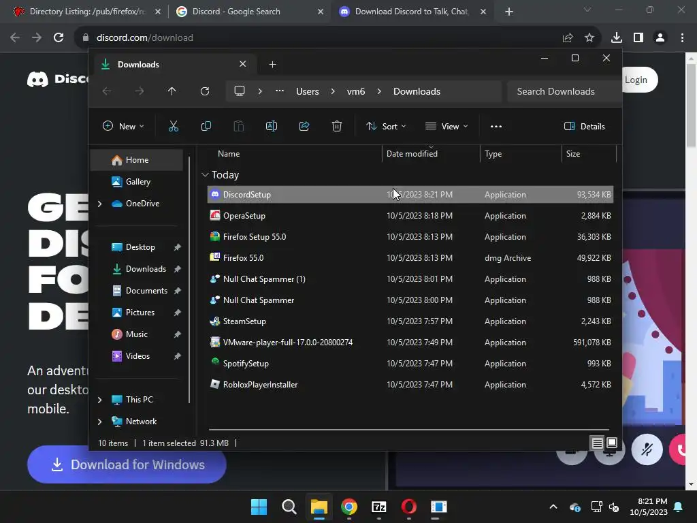
Task: Open Chrome downloads icon in browser toolbar
Action: [617, 38]
